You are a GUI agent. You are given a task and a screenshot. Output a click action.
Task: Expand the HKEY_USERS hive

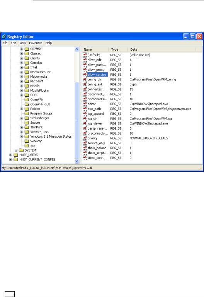(x=10, y=155)
